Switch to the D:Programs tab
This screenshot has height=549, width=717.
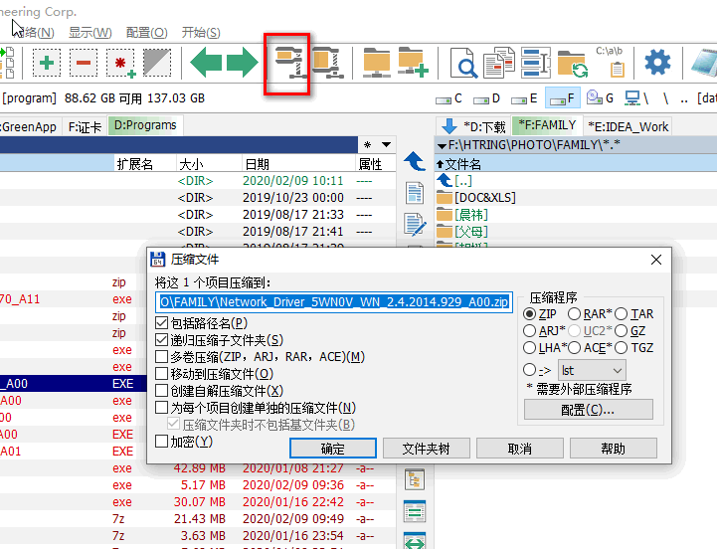click(x=145, y=125)
